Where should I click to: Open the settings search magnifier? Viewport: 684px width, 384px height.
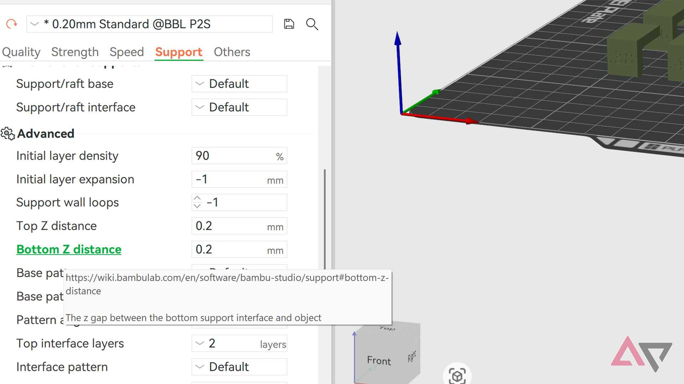click(312, 24)
